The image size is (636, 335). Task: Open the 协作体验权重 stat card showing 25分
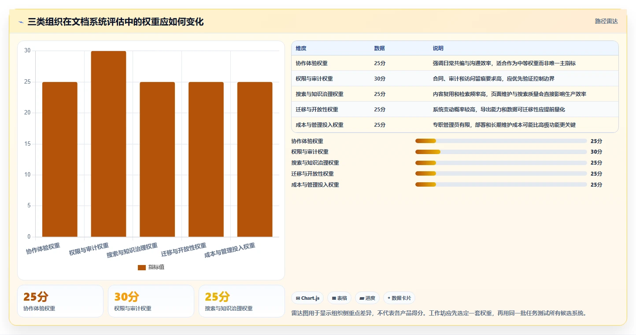tap(60, 301)
